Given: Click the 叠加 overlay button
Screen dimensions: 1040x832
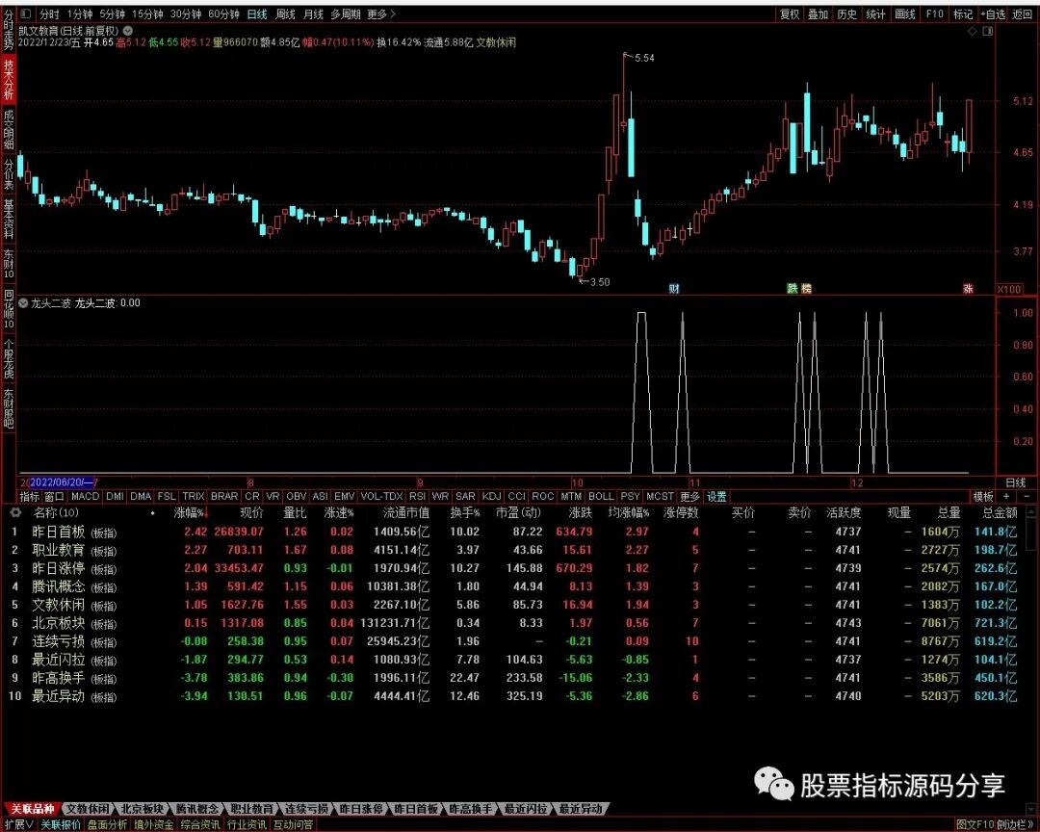Looking at the screenshot, I should point(818,13).
